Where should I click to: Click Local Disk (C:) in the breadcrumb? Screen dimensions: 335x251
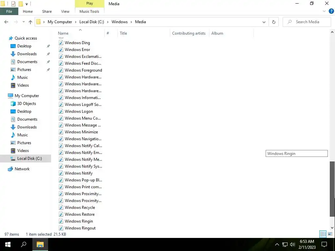pos(92,22)
